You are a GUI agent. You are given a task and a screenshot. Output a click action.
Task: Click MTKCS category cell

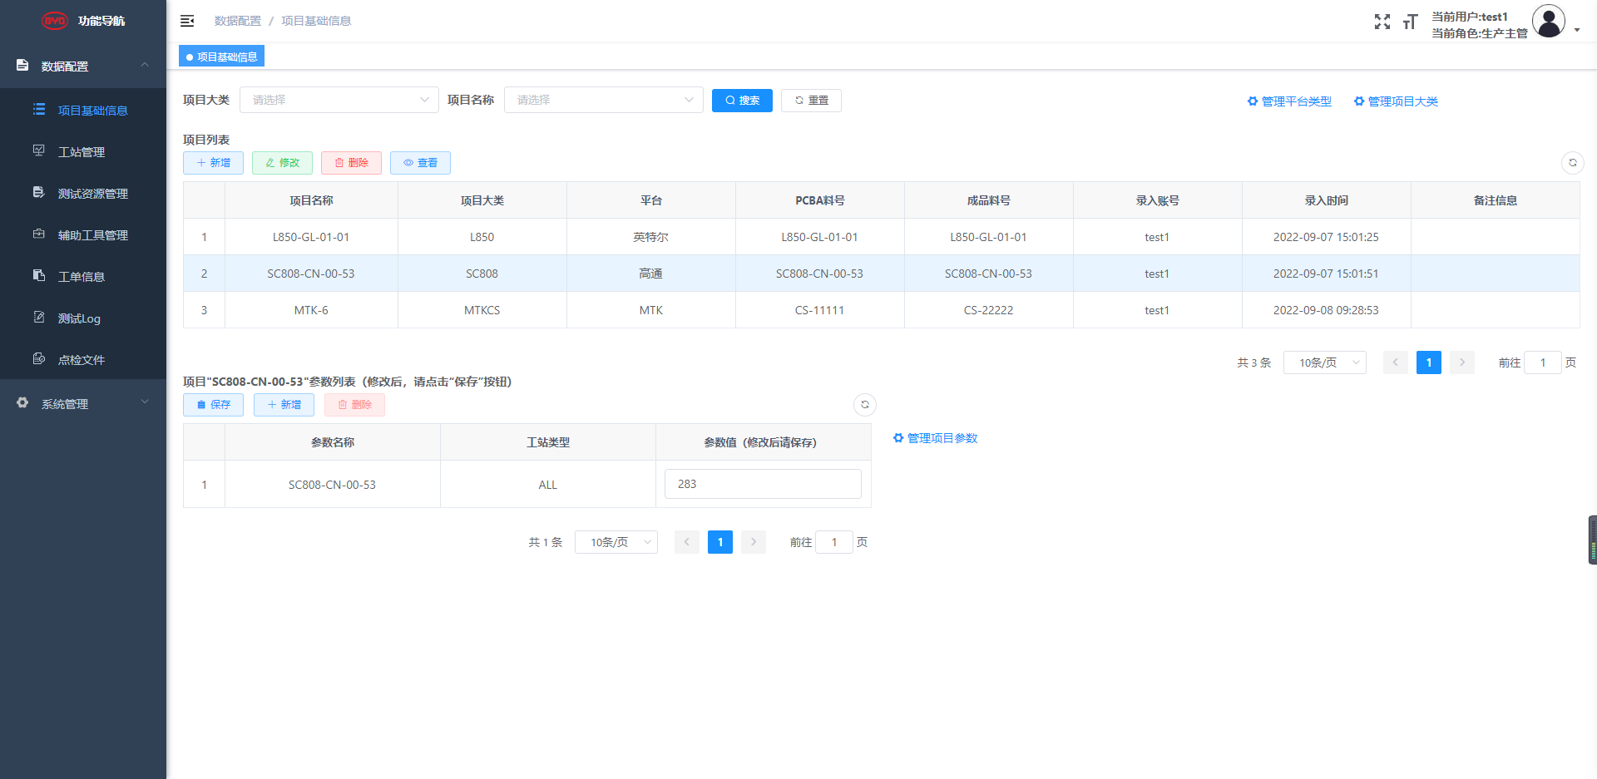point(482,310)
